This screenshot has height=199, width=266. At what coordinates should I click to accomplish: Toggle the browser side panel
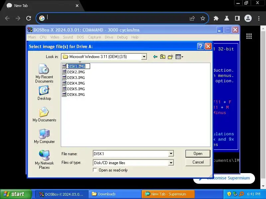(x=237, y=18)
